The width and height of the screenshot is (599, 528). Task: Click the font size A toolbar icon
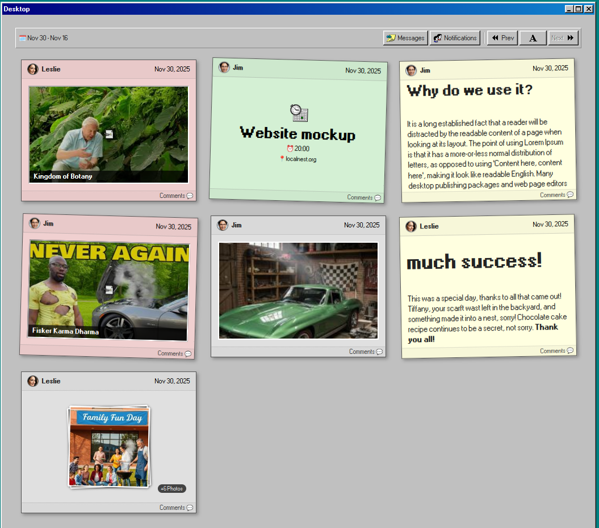[x=533, y=38]
